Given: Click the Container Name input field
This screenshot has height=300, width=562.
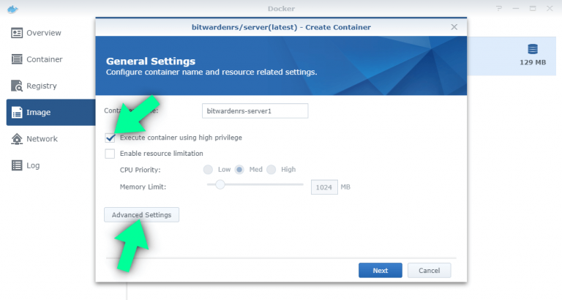Looking at the screenshot, I should coord(255,110).
